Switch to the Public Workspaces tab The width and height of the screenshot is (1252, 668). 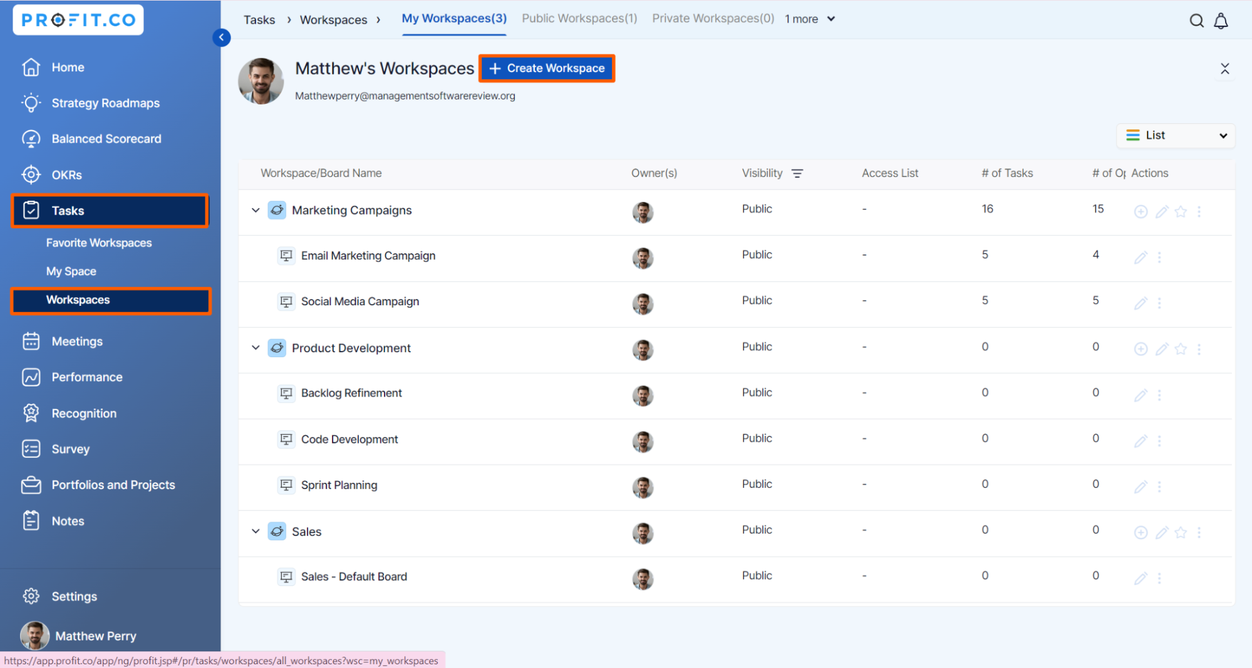[579, 19]
